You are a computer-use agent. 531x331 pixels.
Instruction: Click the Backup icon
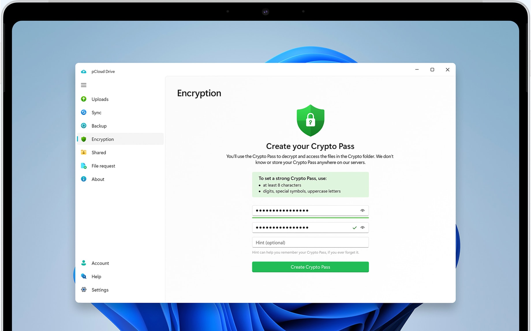click(84, 126)
